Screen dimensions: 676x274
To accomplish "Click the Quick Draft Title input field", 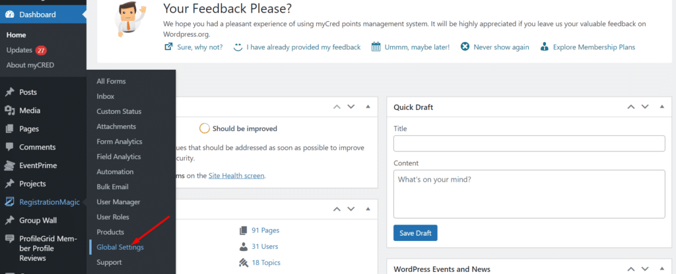I will (x=529, y=144).
